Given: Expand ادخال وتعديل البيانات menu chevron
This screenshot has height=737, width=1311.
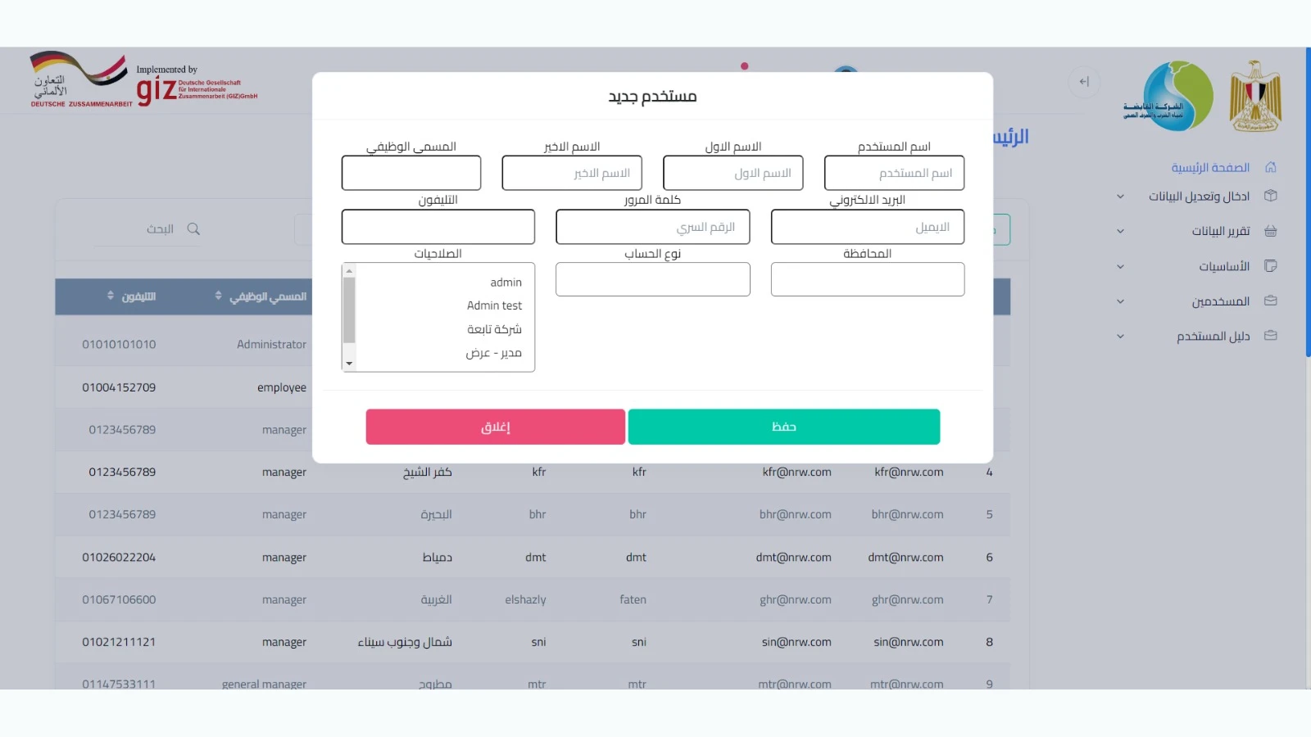Looking at the screenshot, I should [1120, 197].
